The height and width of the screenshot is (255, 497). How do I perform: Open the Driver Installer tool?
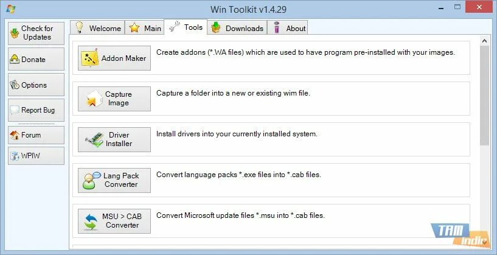(x=114, y=139)
